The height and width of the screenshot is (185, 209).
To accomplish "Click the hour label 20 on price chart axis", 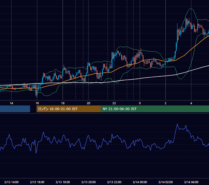I will [89, 103].
